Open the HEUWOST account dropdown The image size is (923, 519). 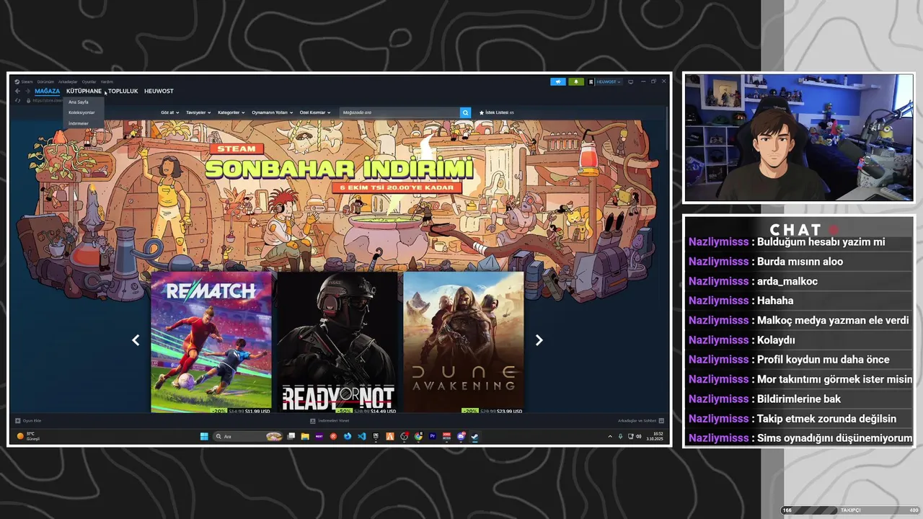(608, 81)
